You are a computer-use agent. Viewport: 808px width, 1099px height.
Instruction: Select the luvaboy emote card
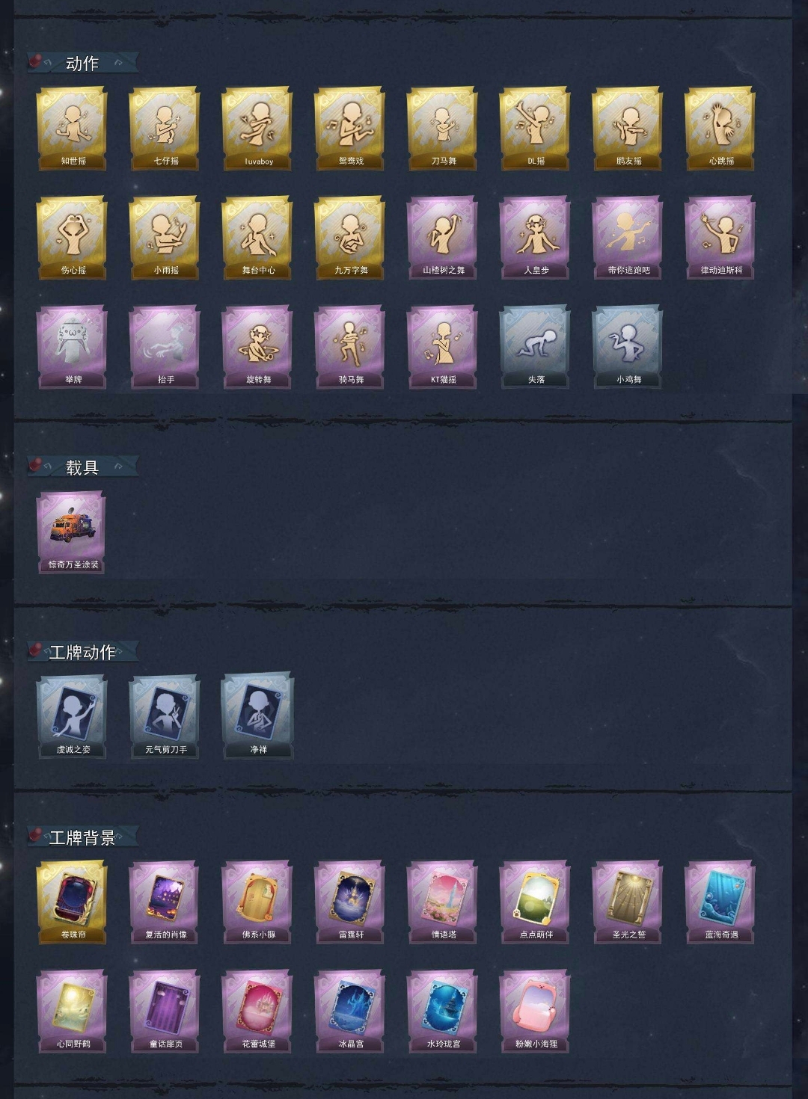257,129
